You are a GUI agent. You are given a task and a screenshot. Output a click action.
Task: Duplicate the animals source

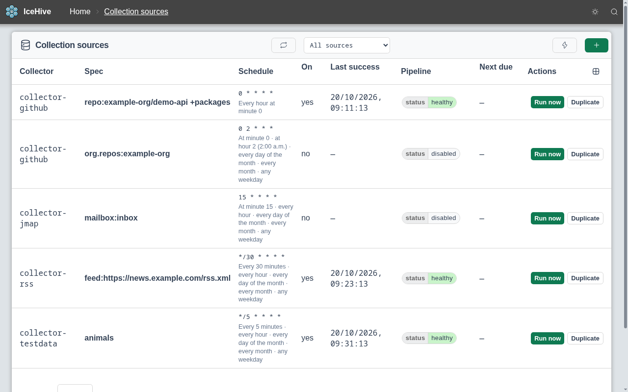click(x=585, y=338)
